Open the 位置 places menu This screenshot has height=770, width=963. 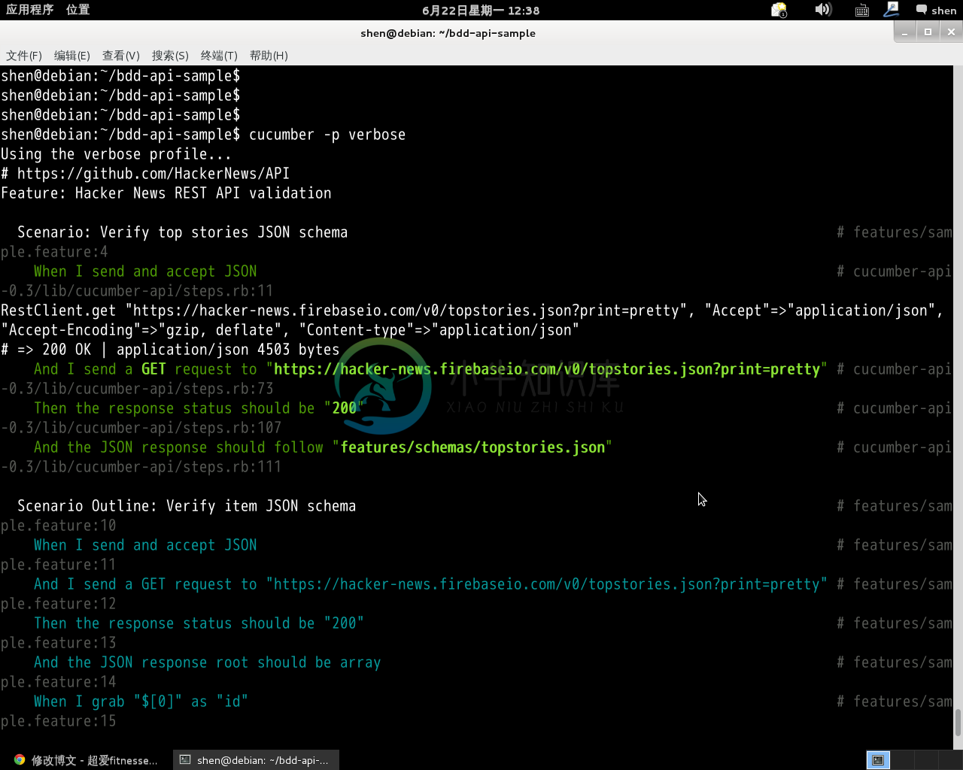77,10
